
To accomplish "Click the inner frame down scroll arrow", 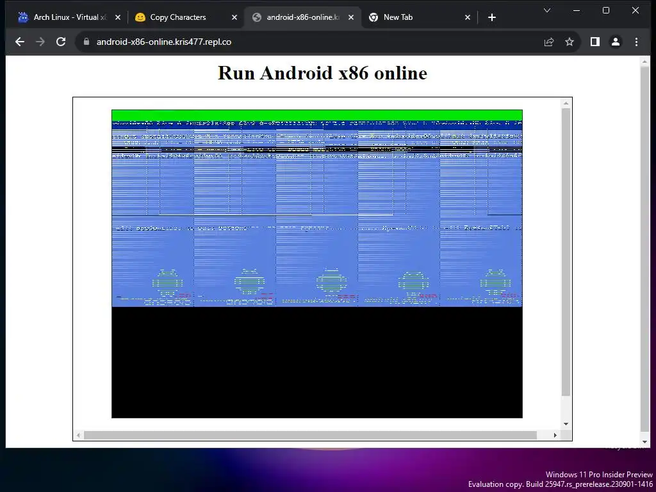I will point(566,424).
